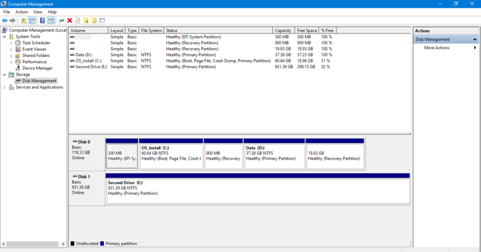Sort by the Volume column header
Screen dimensions: 481x252
pos(88,31)
